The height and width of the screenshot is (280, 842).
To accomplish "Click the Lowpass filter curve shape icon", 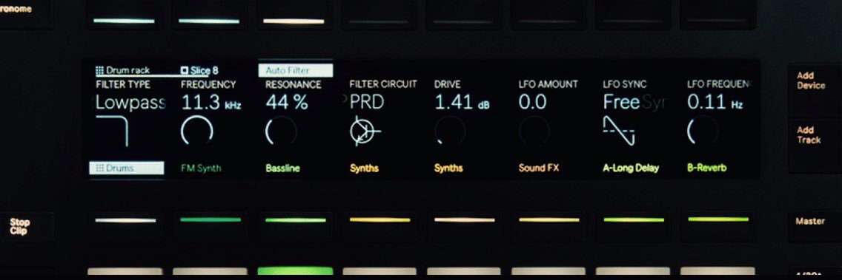I will [x=112, y=132].
